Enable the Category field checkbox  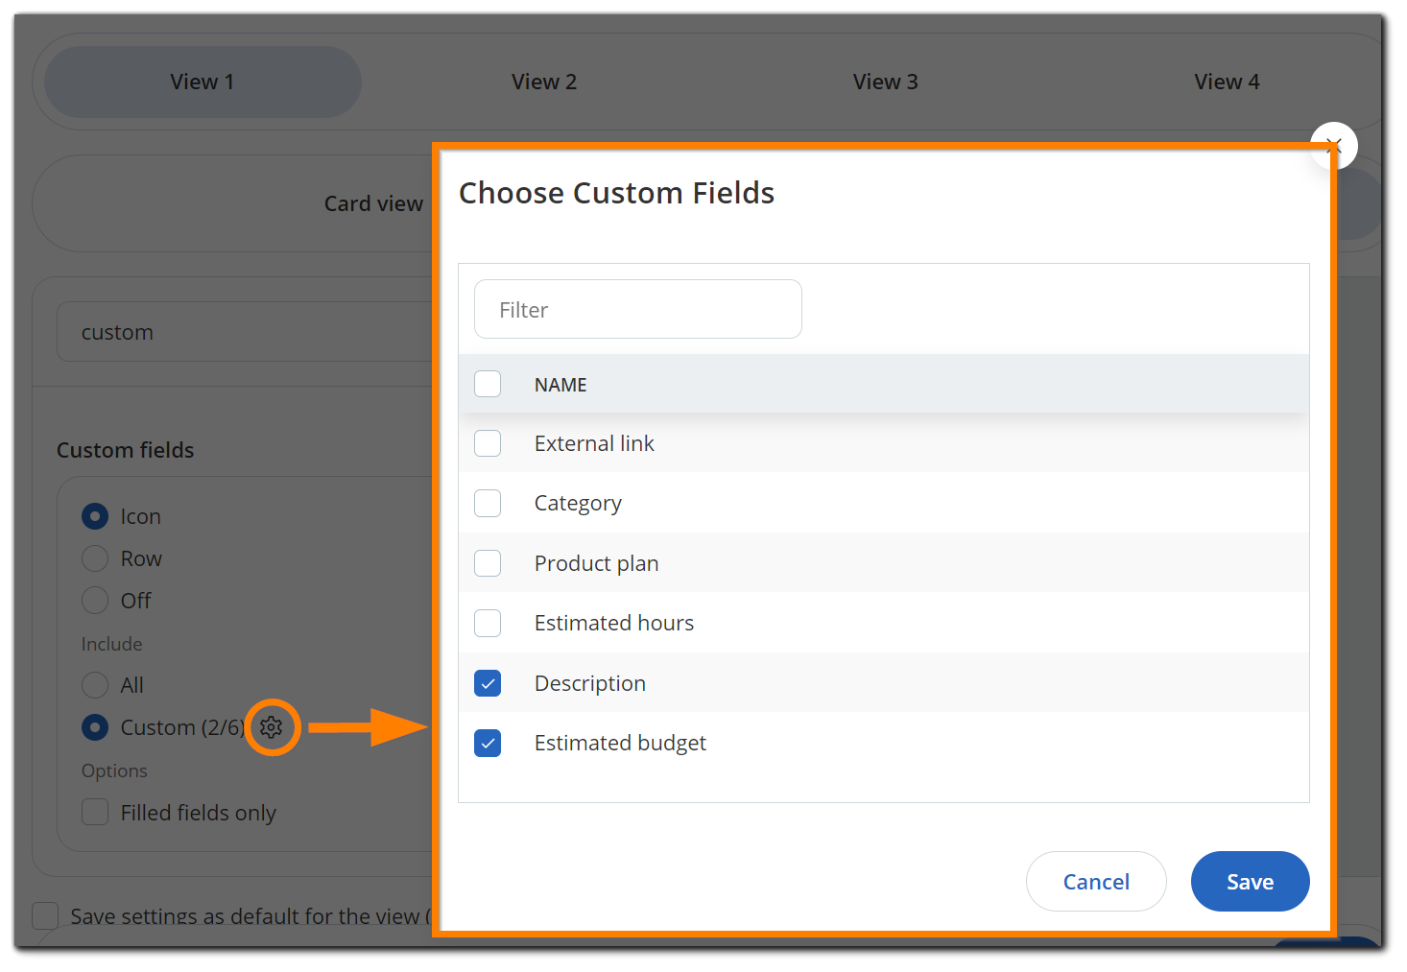(488, 504)
